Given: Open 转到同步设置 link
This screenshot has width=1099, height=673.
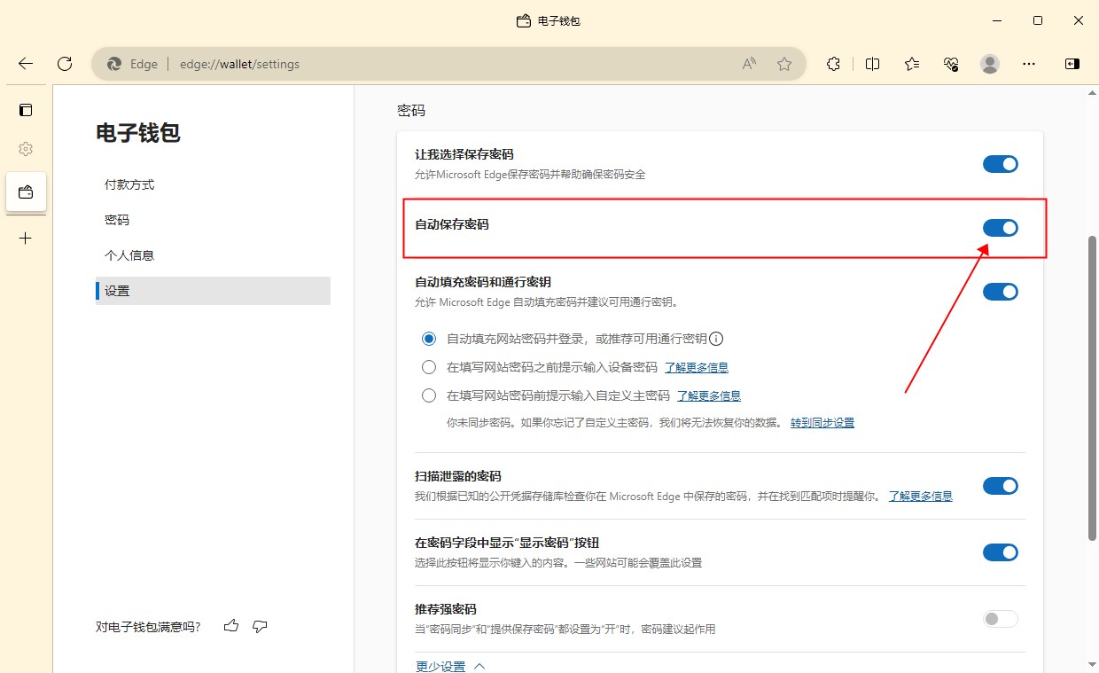Looking at the screenshot, I should (822, 423).
